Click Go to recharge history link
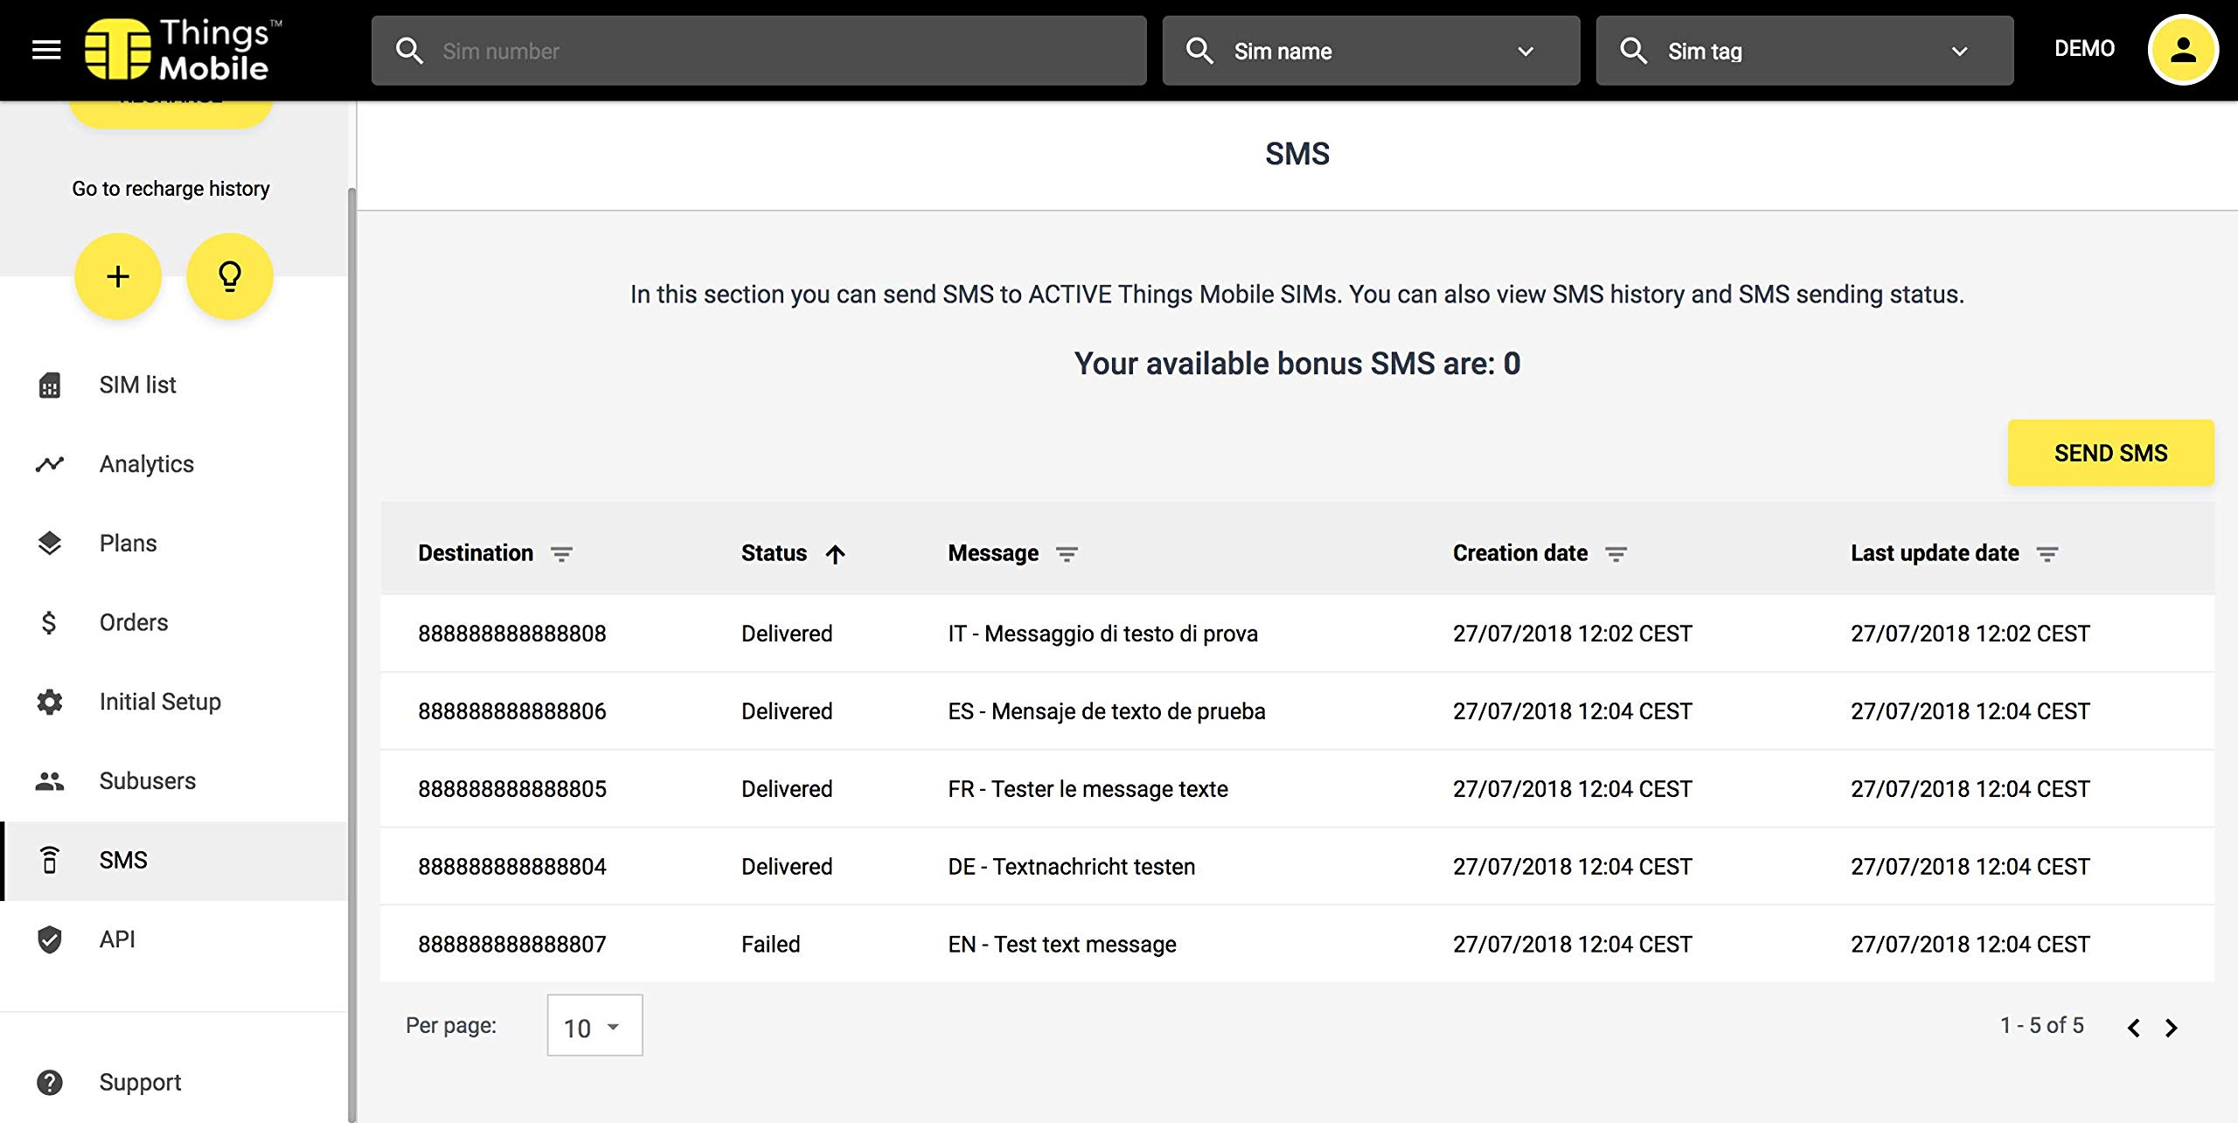Screen dimensions: 2238x1123 (x=170, y=189)
